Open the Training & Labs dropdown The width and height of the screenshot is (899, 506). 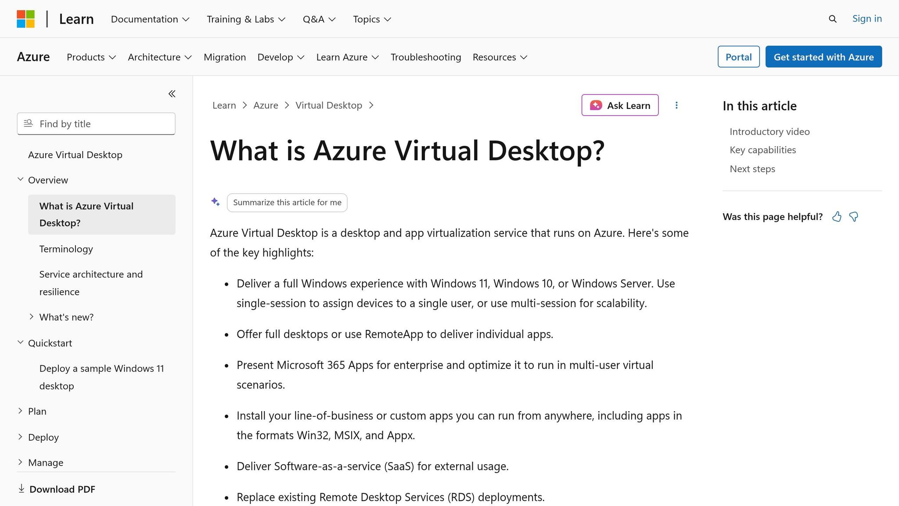click(x=246, y=19)
